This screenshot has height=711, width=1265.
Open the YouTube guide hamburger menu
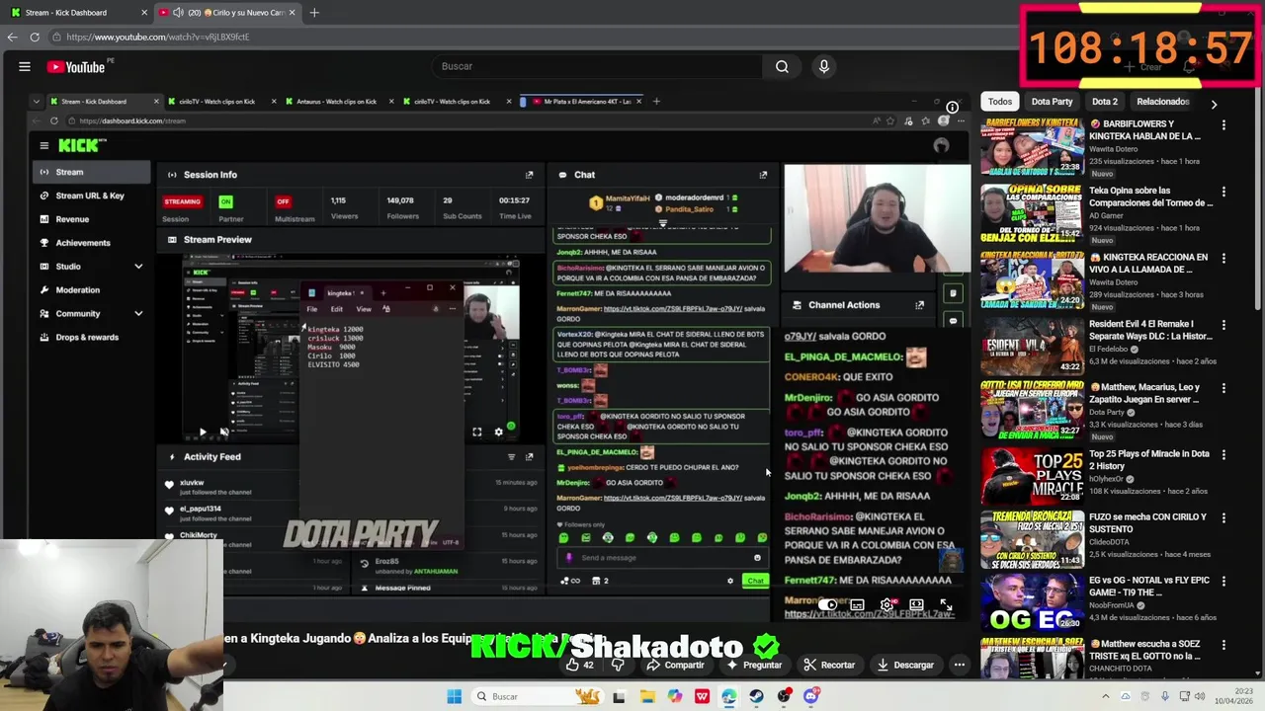point(25,66)
